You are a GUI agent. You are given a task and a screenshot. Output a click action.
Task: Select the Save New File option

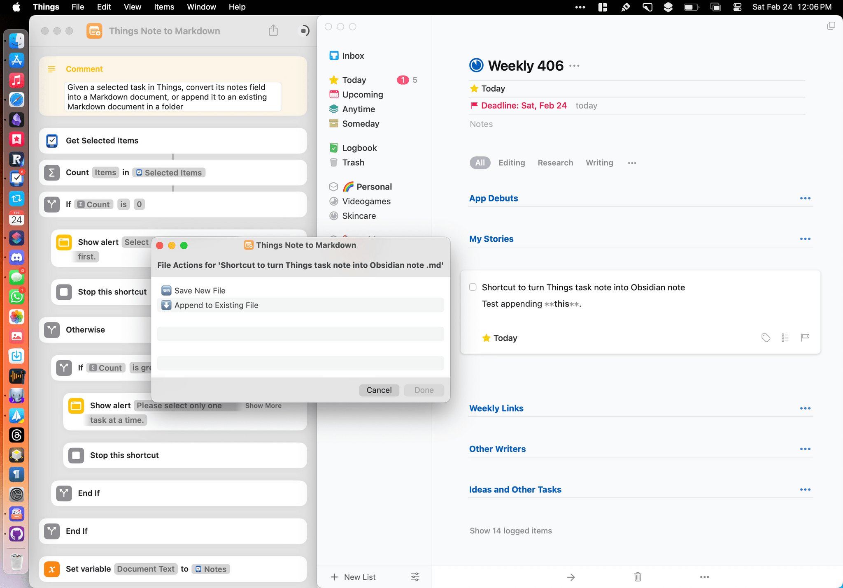tap(200, 290)
